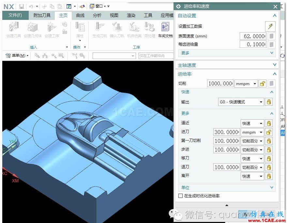Viewport: 287px width, 223px height.
Task: Open the 逼近 快速 dropdown
Action: pyautogui.click(x=252, y=123)
